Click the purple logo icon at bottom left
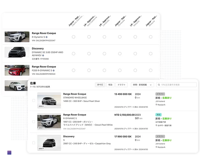 coord(9,154)
